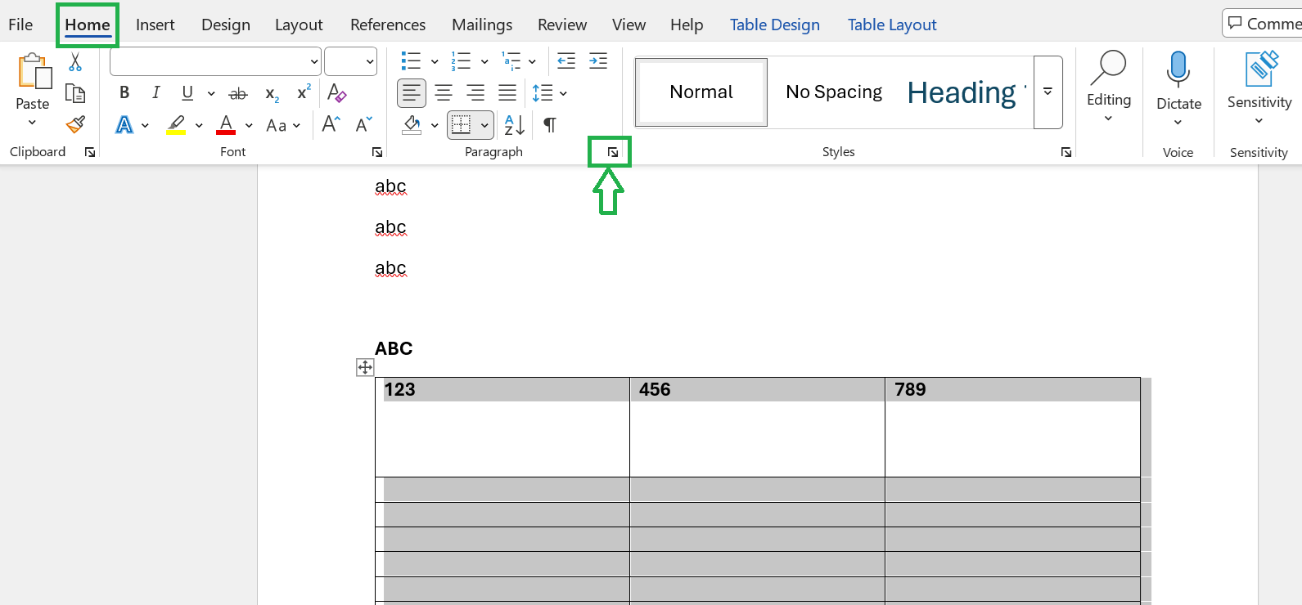Screen dimensions: 1302x605
Task: Toggle Bold formatting
Action: 124,93
